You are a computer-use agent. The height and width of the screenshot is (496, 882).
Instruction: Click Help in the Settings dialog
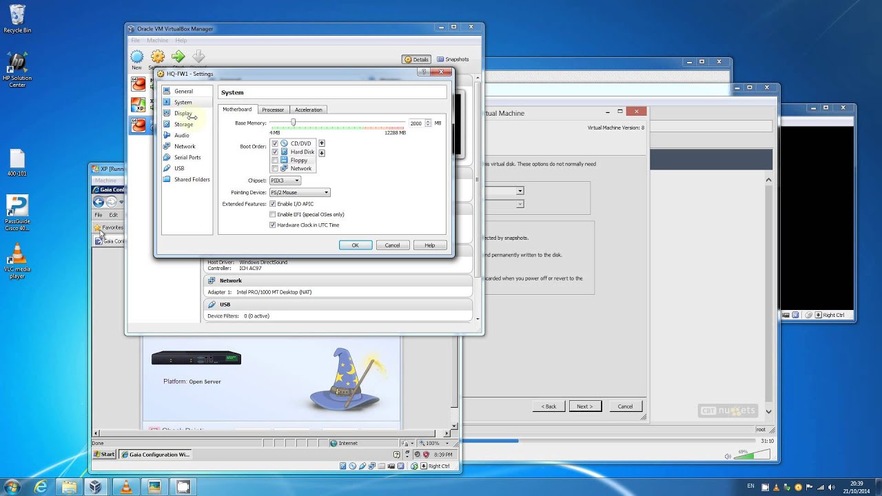430,245
